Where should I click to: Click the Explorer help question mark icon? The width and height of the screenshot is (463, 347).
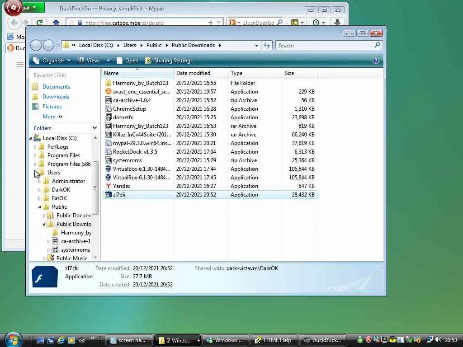375,61
